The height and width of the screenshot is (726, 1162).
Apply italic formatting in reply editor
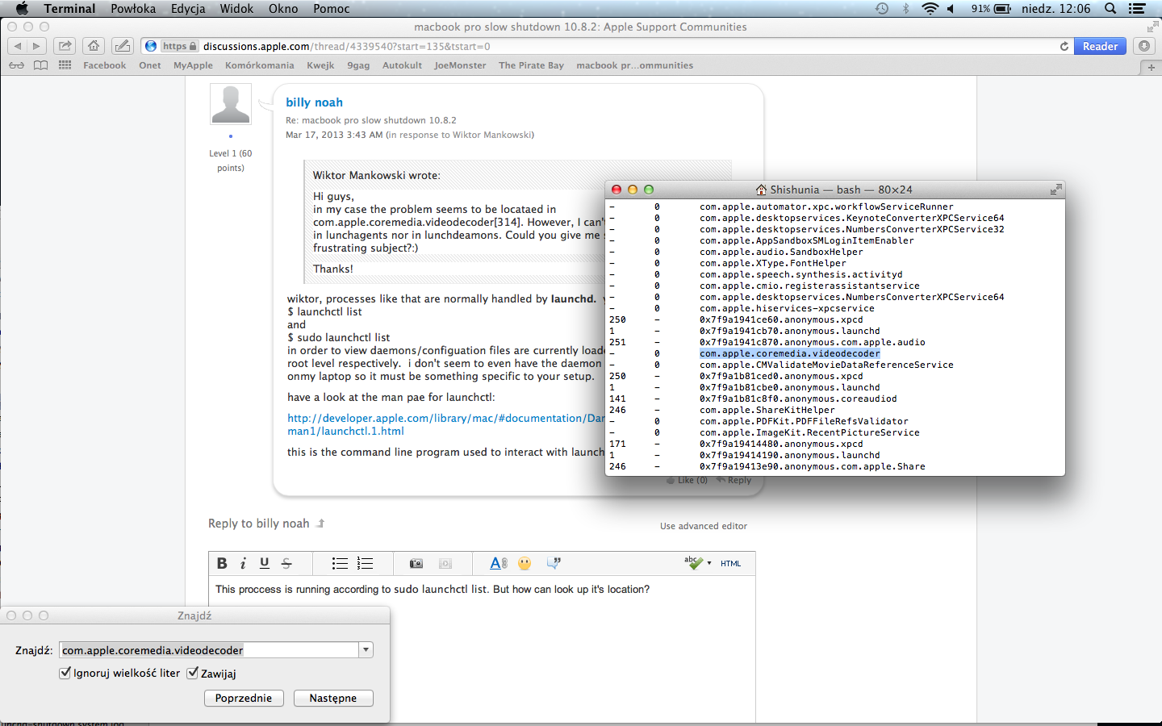point(243,563)
